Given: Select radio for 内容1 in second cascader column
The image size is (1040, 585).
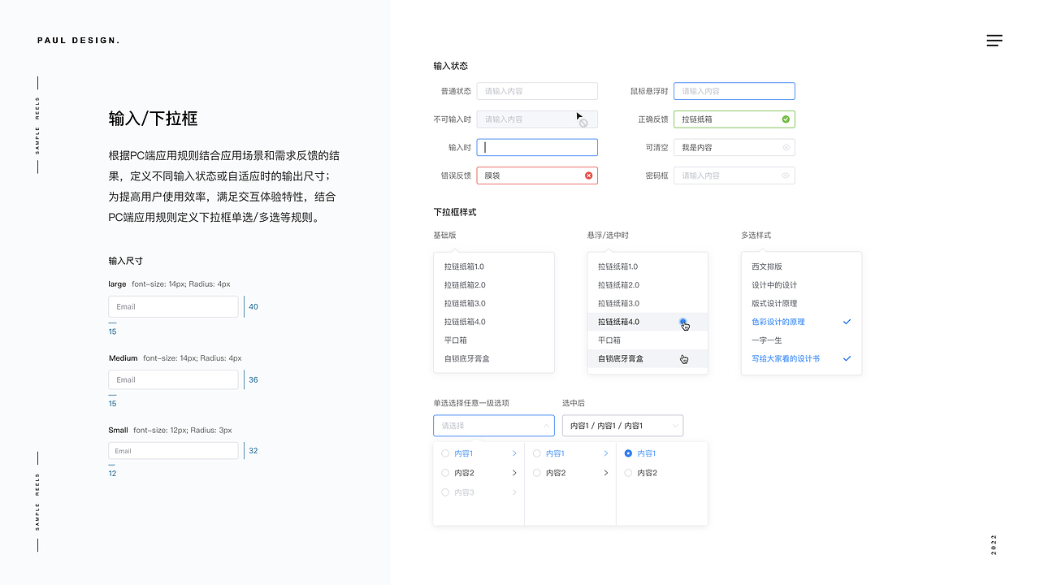Looking at the screenshot, I should pos(536,453).
